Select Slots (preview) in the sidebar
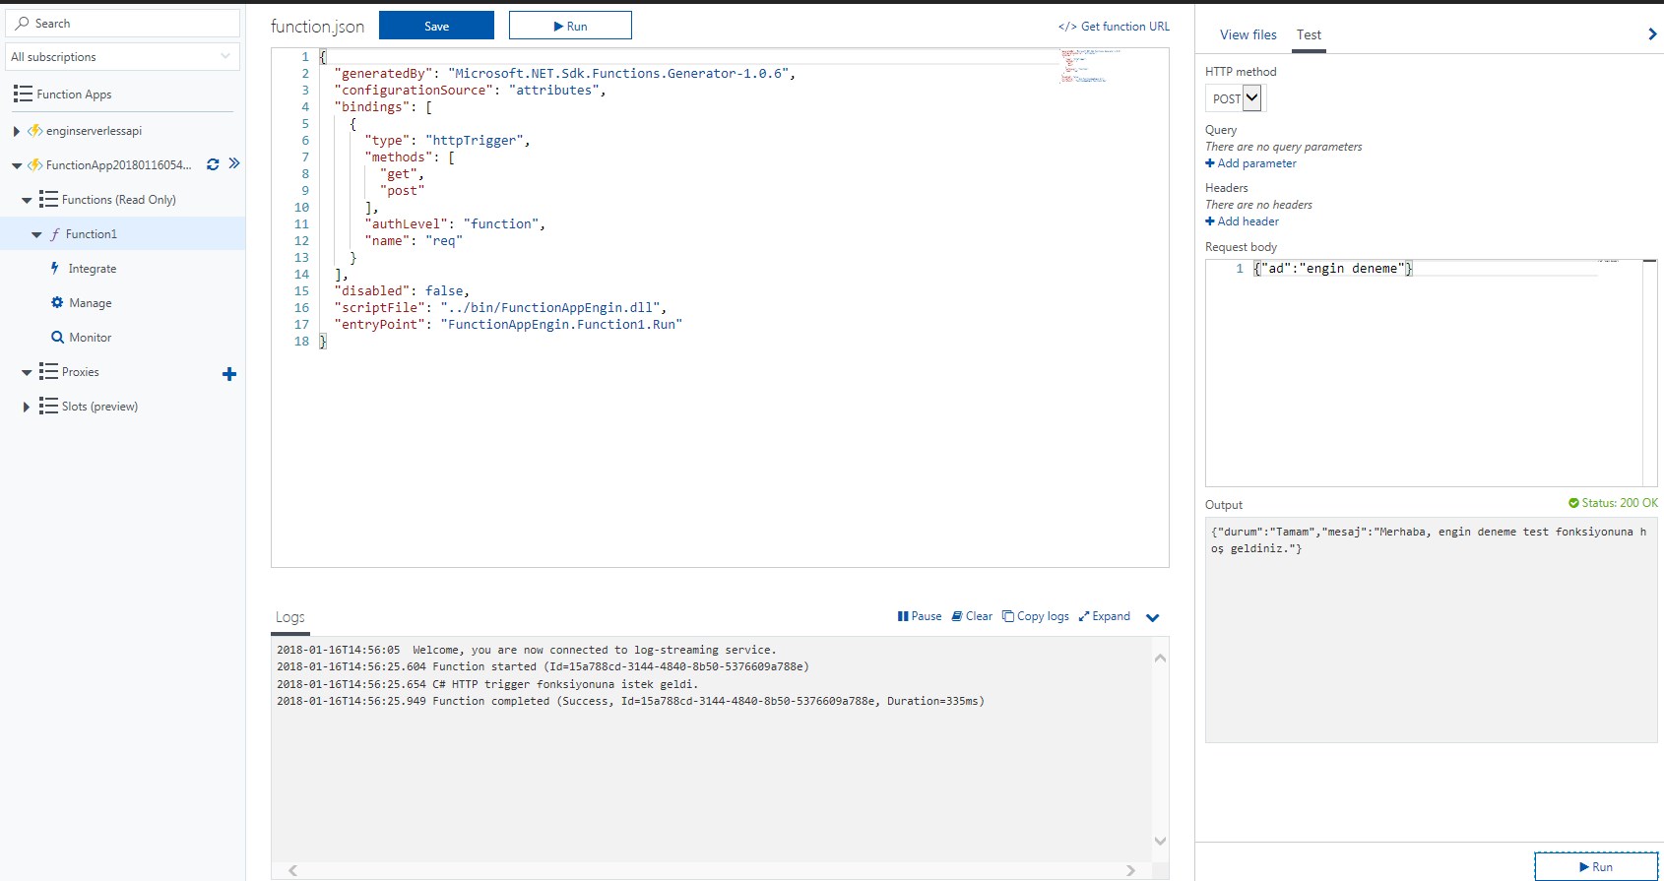Image resolution: width=1664 pixels, height=881 pixels. 98,406
